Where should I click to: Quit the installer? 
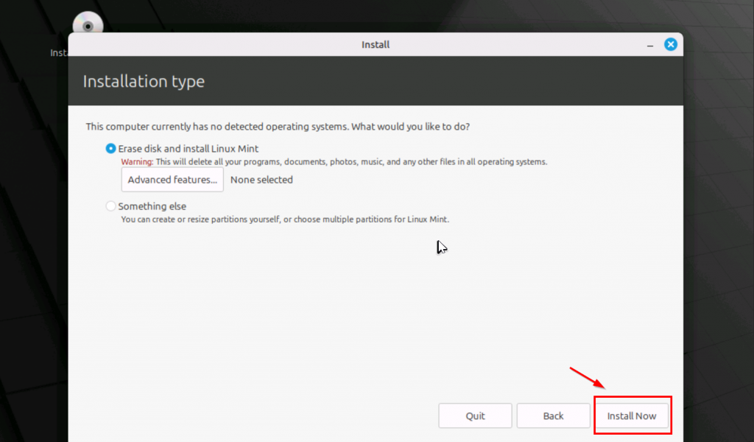pos(475,415)
